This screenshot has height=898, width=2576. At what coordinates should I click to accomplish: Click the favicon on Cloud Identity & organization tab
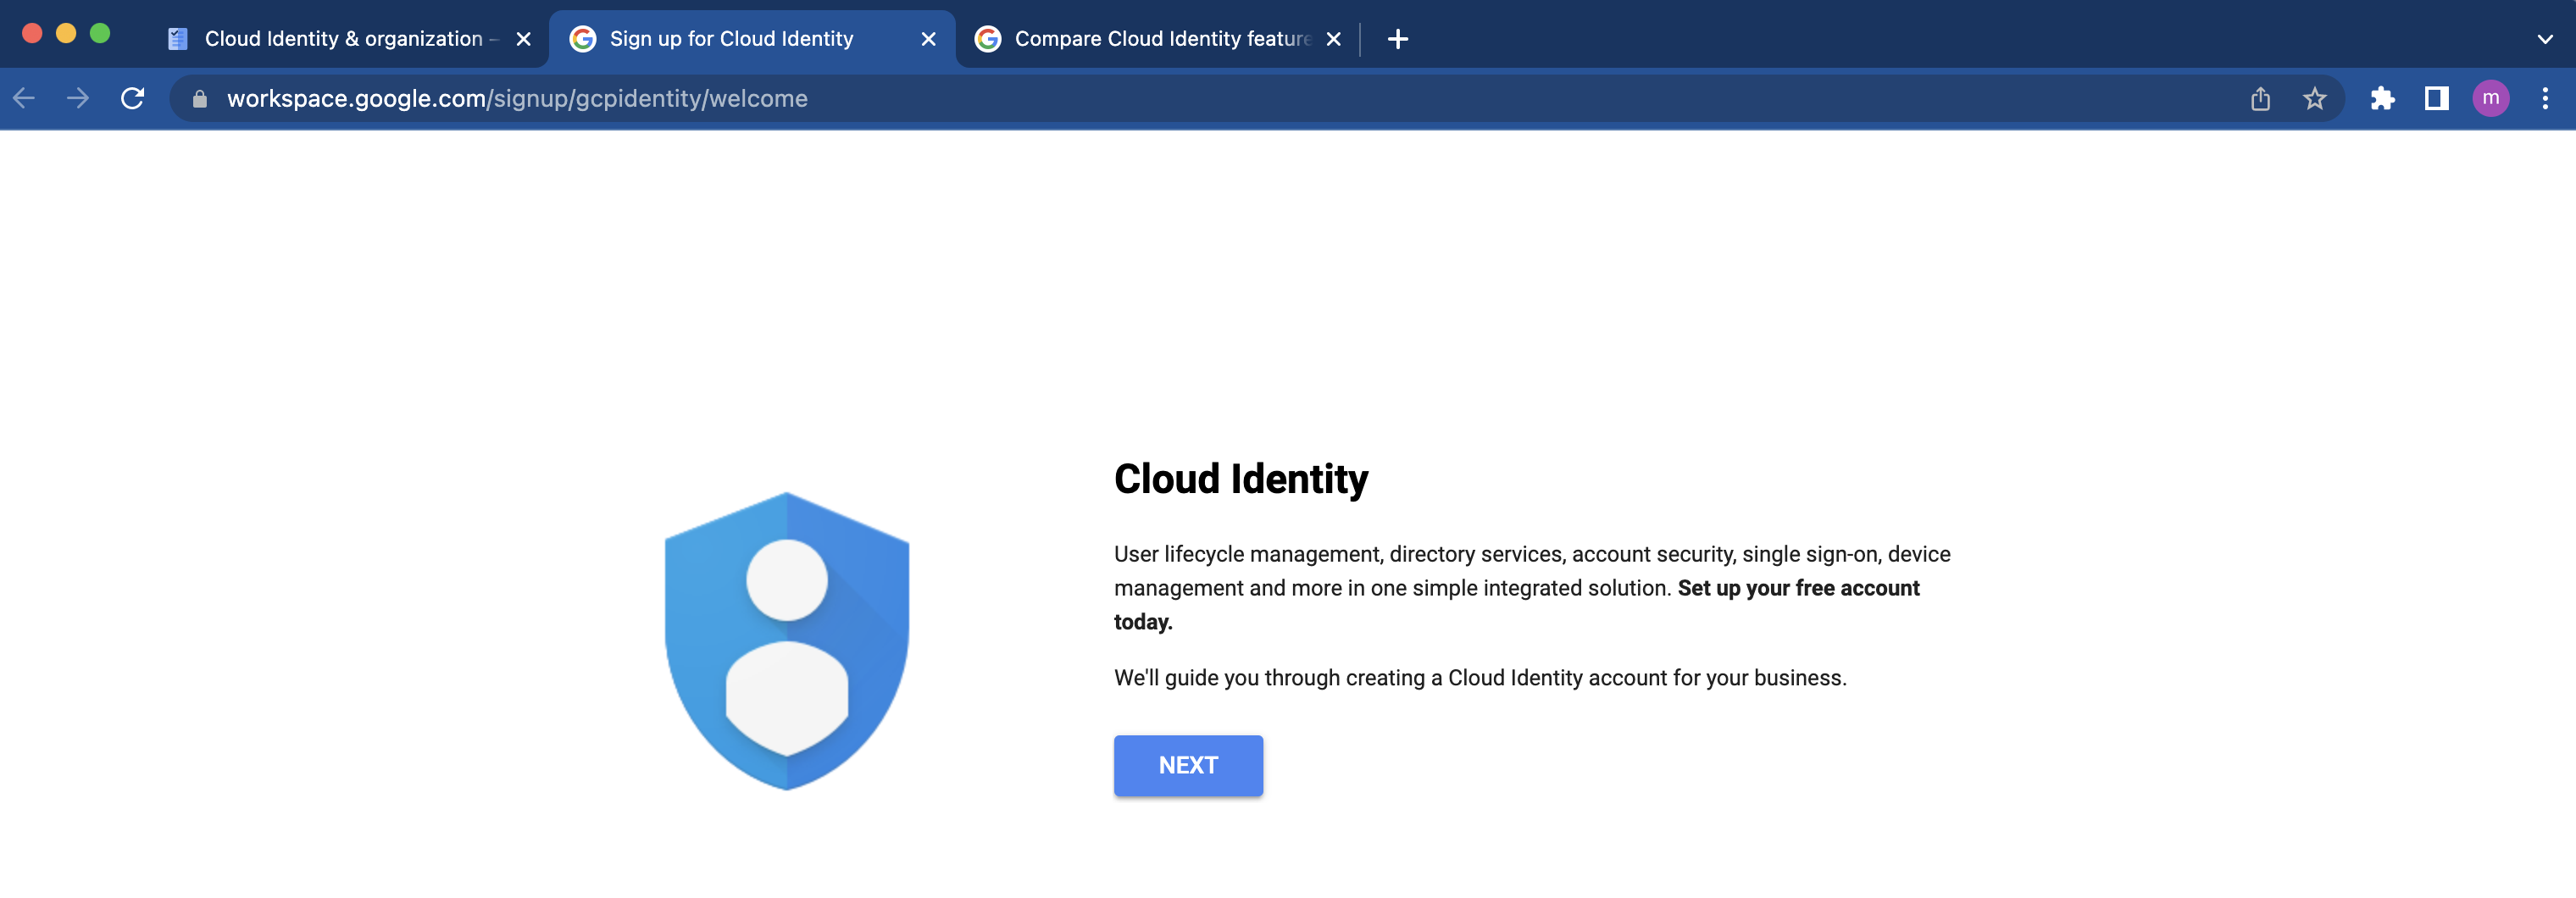pyautogui.click(x=178, y=39)
